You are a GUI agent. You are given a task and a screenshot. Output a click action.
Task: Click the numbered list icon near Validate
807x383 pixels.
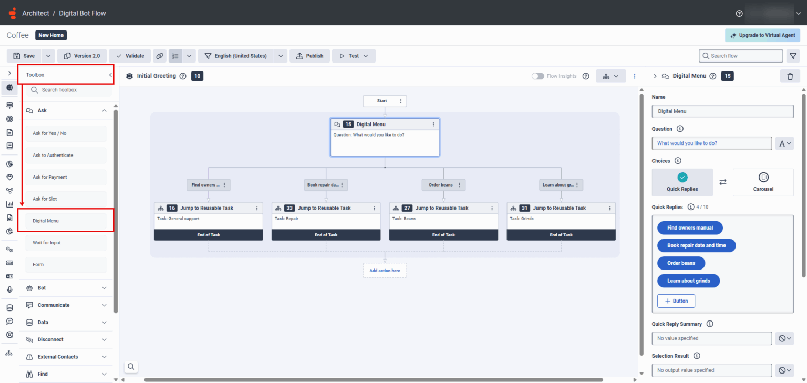pos(175,55)
